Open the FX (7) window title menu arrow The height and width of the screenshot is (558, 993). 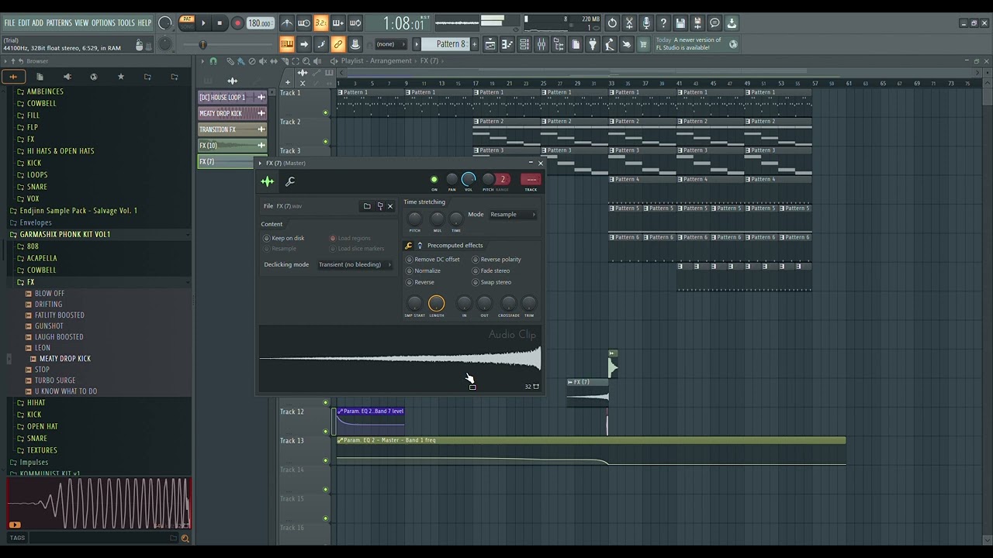coord(261,164)
